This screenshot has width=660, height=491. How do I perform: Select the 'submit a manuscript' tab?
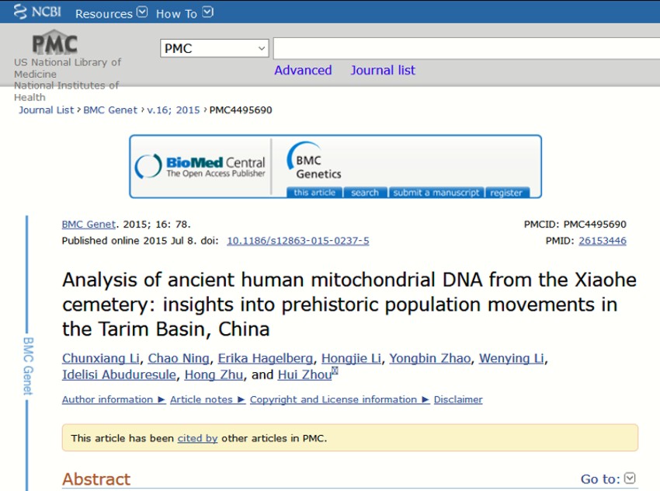(436, 193)
